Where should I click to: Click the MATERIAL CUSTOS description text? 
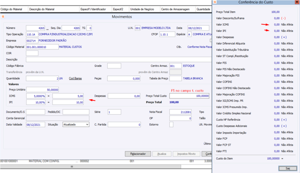coord(70,47)
